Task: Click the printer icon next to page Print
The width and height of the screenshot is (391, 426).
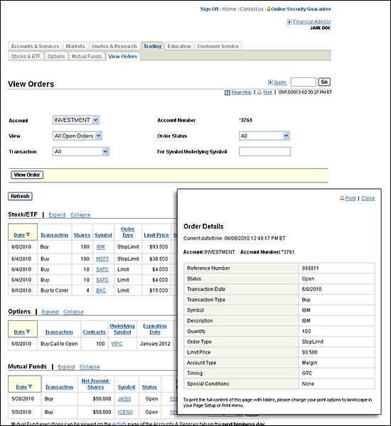Action: pos(259,92)
